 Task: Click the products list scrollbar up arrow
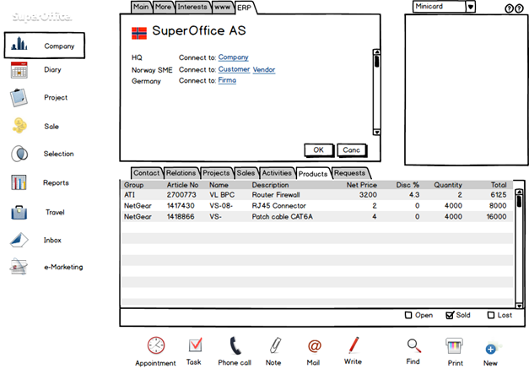(519, 192)
